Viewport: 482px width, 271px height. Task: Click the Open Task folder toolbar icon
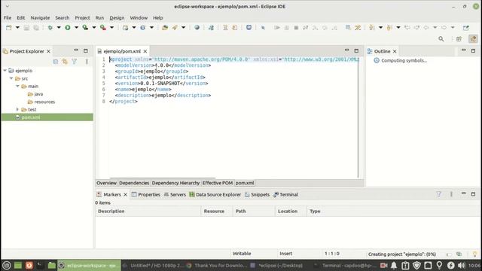pos(165,28)
